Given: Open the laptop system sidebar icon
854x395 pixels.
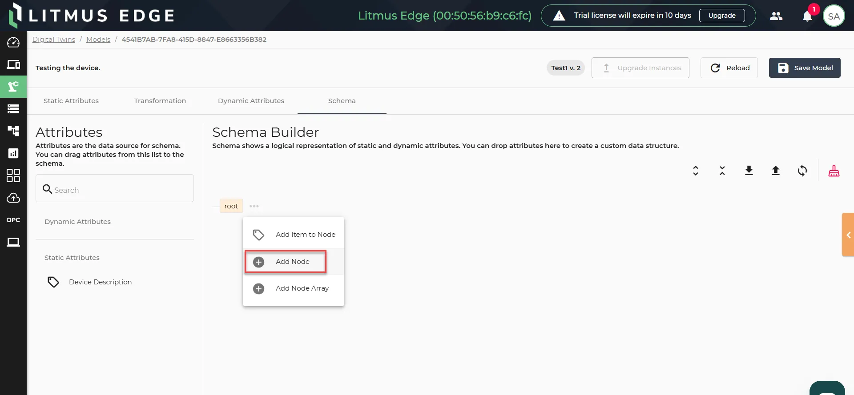Looking at the screenshot, I should click(13, 242).
